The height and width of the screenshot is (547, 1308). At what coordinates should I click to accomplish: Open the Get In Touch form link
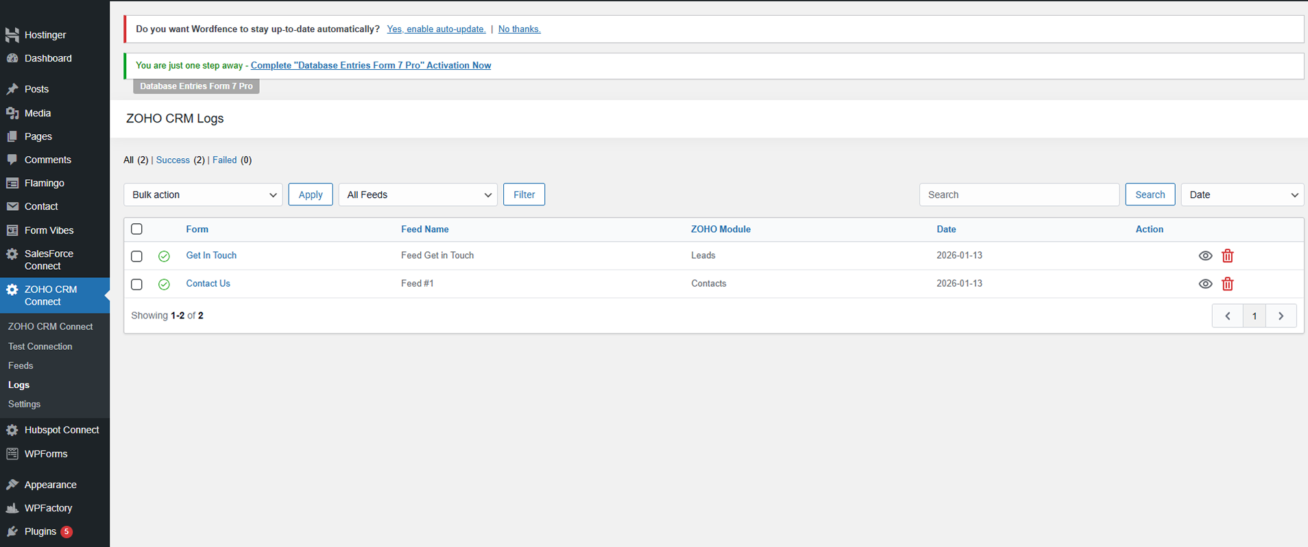point(211,255)
